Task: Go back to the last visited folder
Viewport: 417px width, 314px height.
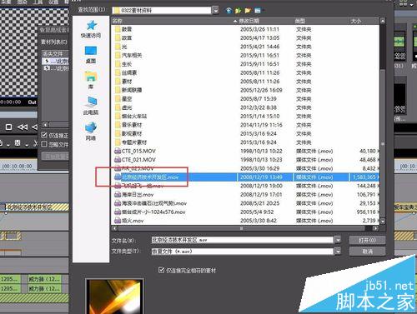Action: coord(229,11)
